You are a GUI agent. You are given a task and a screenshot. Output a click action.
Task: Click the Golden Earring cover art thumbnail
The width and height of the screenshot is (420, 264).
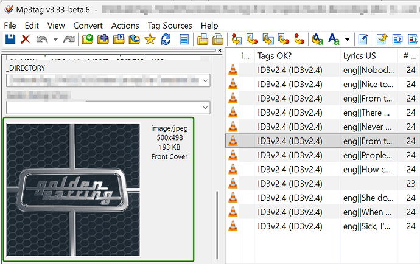73,190
